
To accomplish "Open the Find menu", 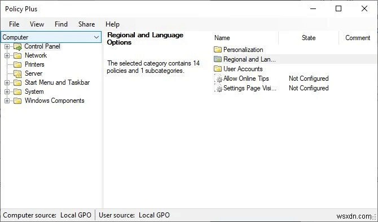I will (x=61, y=24).
